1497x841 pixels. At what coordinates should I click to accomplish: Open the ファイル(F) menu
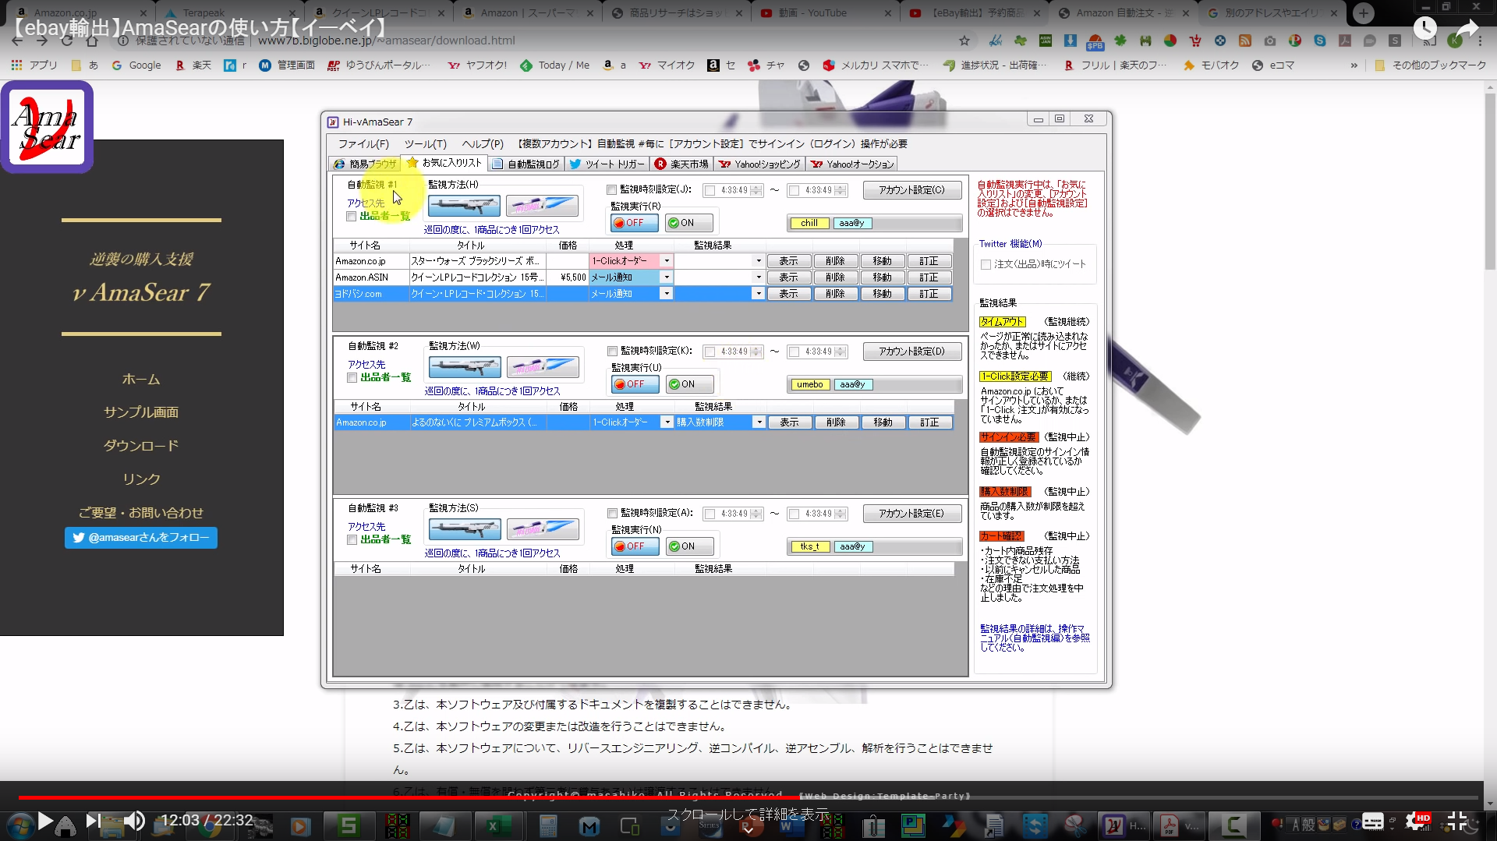(x=363, y=144)
